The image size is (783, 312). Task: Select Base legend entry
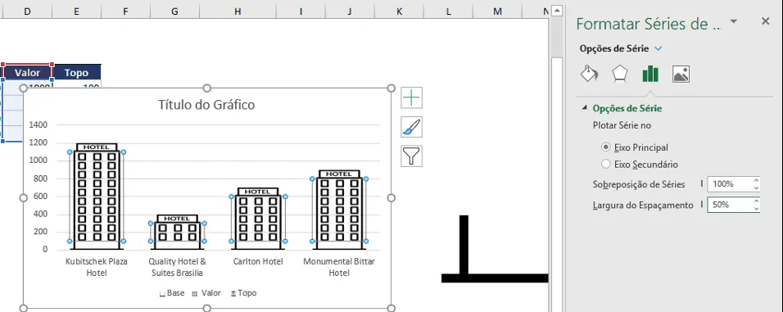coord(172,293)
